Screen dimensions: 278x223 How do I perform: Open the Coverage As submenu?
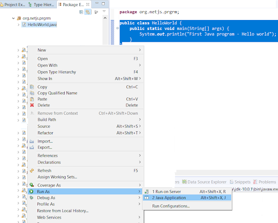86,185
